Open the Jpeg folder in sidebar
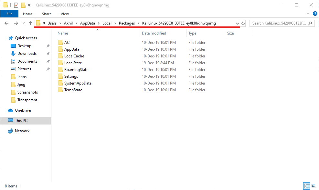The height and width of the screenshot is (190, 319). 21,85
